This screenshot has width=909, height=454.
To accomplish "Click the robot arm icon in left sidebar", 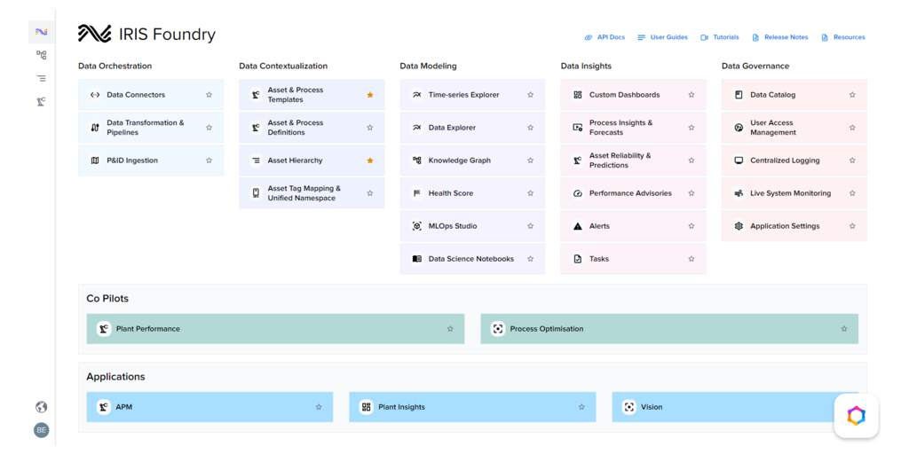I will point(41,102).
